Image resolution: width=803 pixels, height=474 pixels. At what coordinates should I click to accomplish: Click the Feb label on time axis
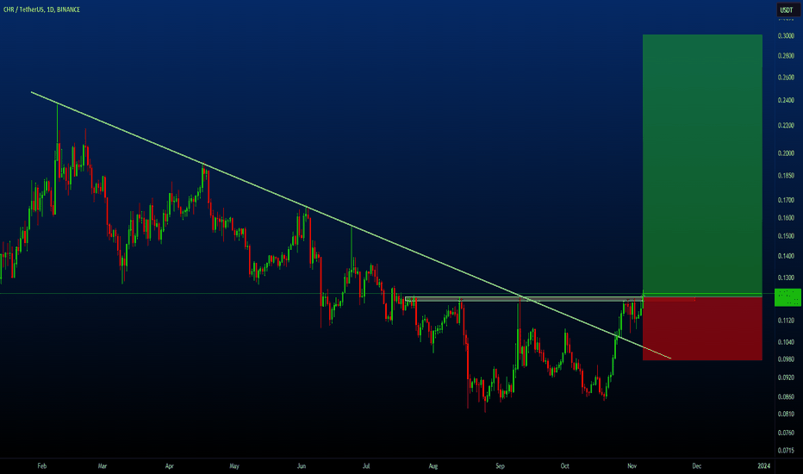click(x=42, y=466)
